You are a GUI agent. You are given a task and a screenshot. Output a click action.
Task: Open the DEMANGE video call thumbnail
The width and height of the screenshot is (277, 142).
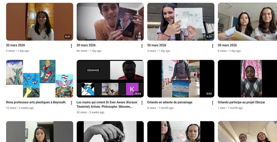coord(110,79)
